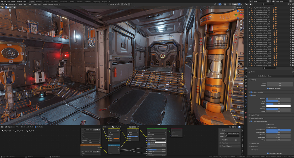Toggle proportional editing icon
Screen dimensions: 294x158
pos(129,4)
